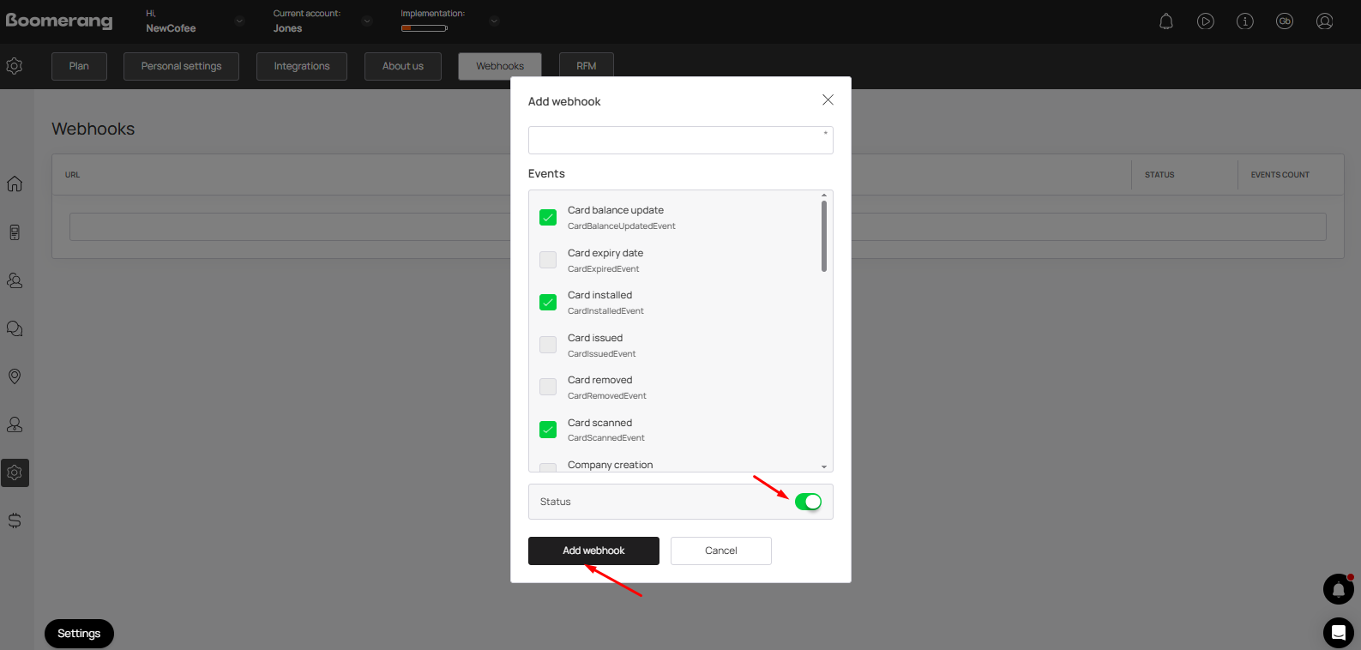Check the Card expiry date event
The image size is (1361, 650).
pyautogui.click(x=548, y=260)
